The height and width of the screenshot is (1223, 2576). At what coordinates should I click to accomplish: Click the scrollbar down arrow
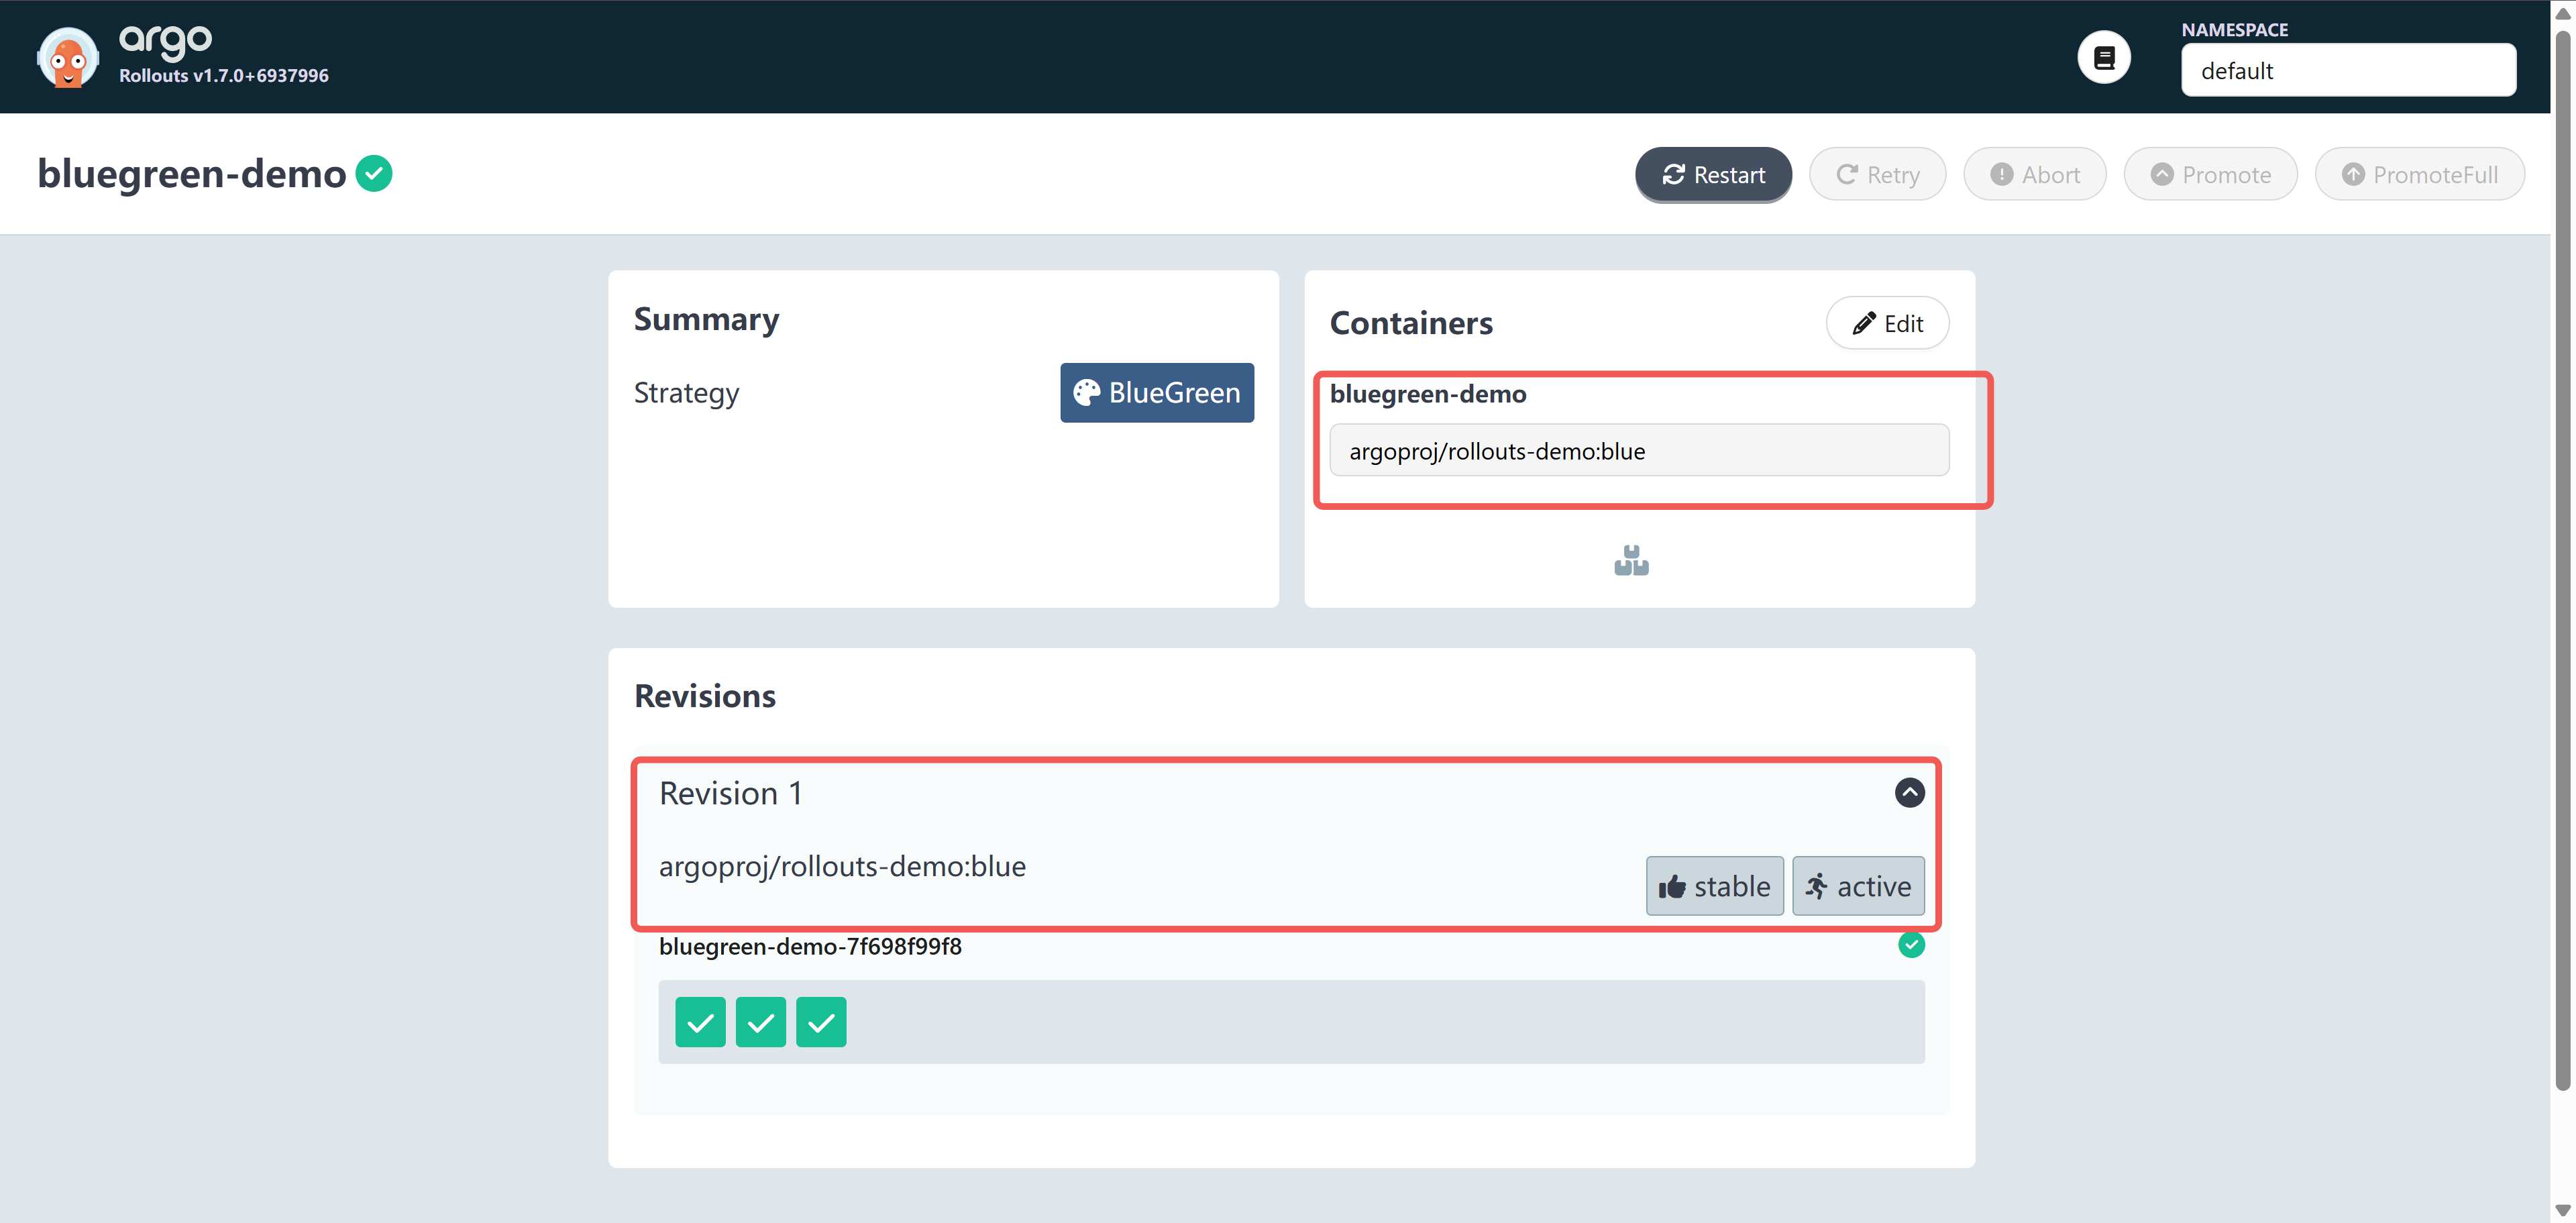pyautogui.click(x=2563, y=1211)
